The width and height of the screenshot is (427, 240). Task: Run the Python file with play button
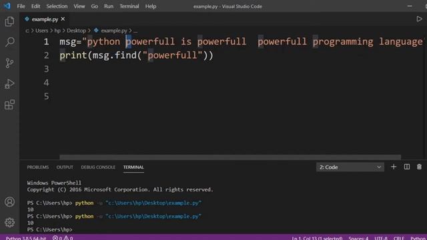(419, 19)
